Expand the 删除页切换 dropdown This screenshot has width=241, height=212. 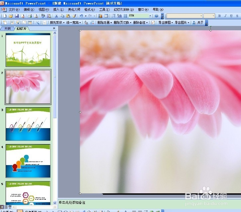[131, 23]
